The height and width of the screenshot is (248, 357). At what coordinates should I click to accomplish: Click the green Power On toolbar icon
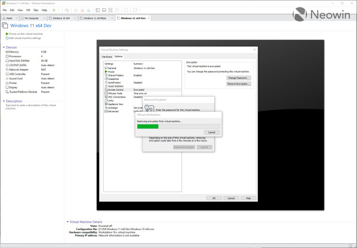coord(54,10)
